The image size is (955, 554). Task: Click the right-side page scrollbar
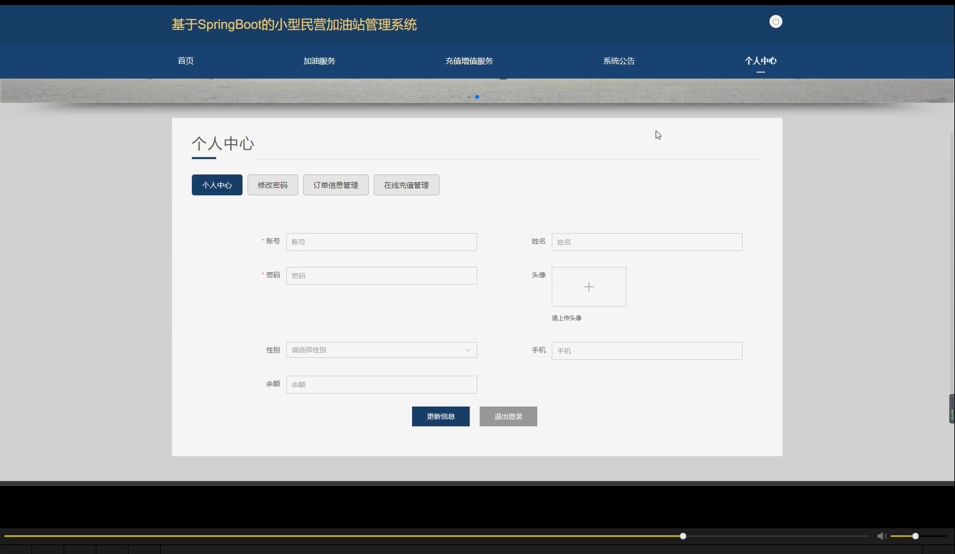pyautogui.click(x=951, y=408)
